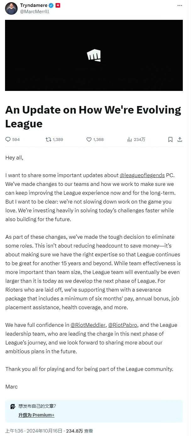This screenshot has width=191, height=436.
Task: Click the 升级为 Premium+ link
Action: coord(36,415)
